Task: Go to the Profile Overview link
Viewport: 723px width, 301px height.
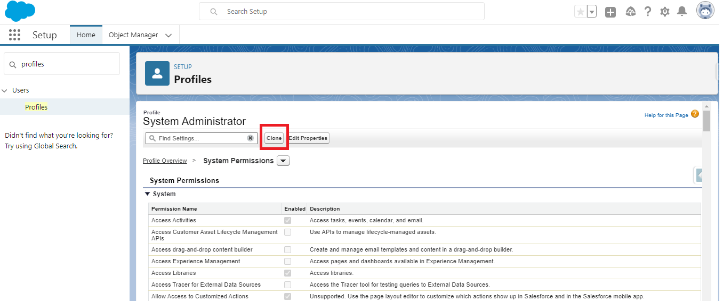Action: [x=165, y=161]
